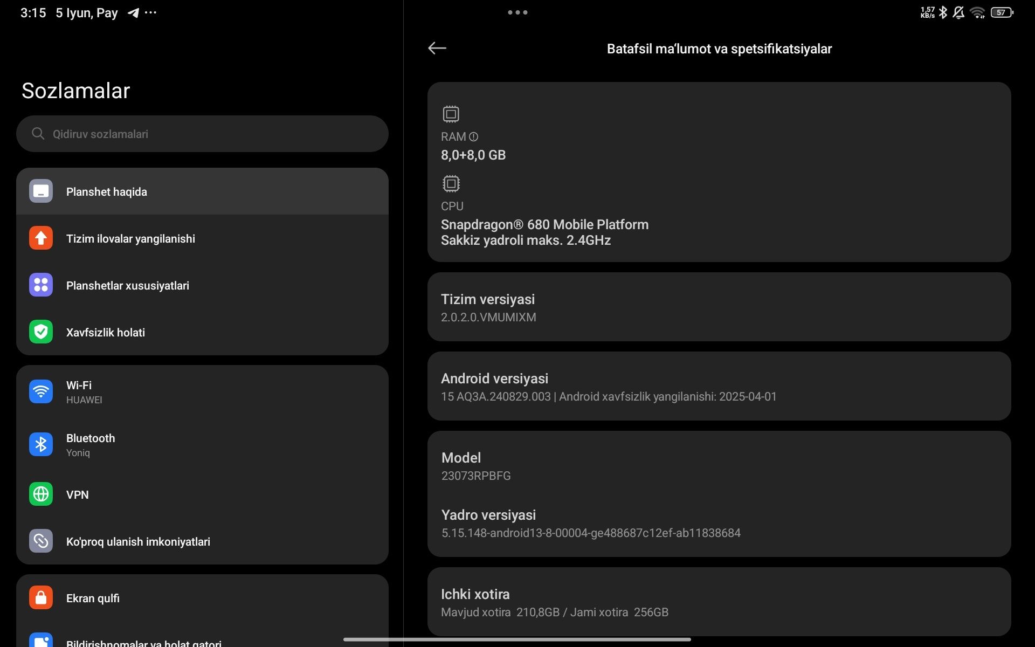Screen dimensions: 1035x647
Task: Tap the 5 Iyun, Pay date
Action: 87,13
